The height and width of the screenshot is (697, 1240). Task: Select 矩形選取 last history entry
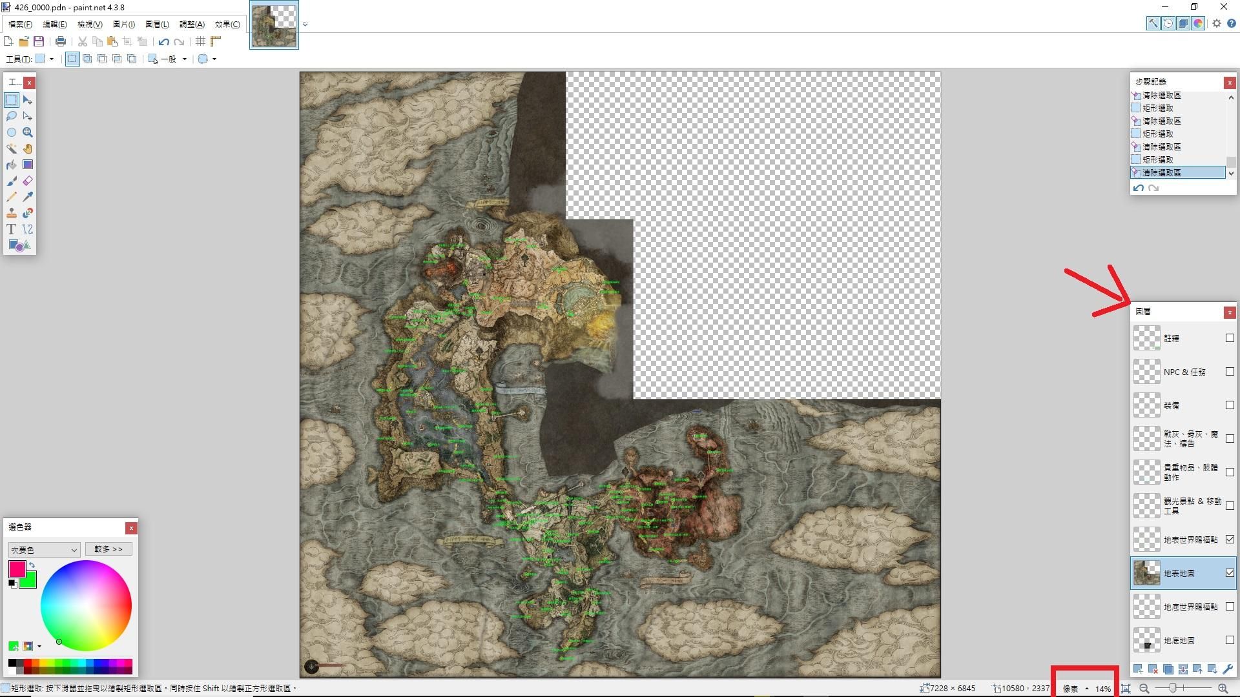click(1178, 159)
